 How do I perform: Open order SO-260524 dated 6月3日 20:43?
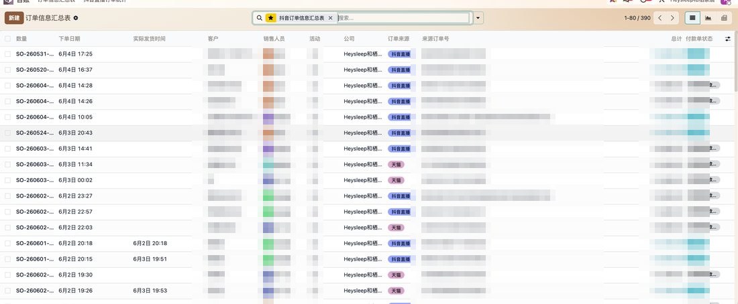click(x=35, y=133)
